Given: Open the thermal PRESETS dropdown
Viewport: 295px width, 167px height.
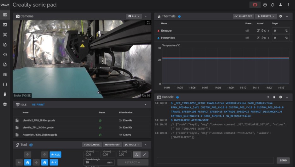Looking at the screenshot, I should 266,16.
